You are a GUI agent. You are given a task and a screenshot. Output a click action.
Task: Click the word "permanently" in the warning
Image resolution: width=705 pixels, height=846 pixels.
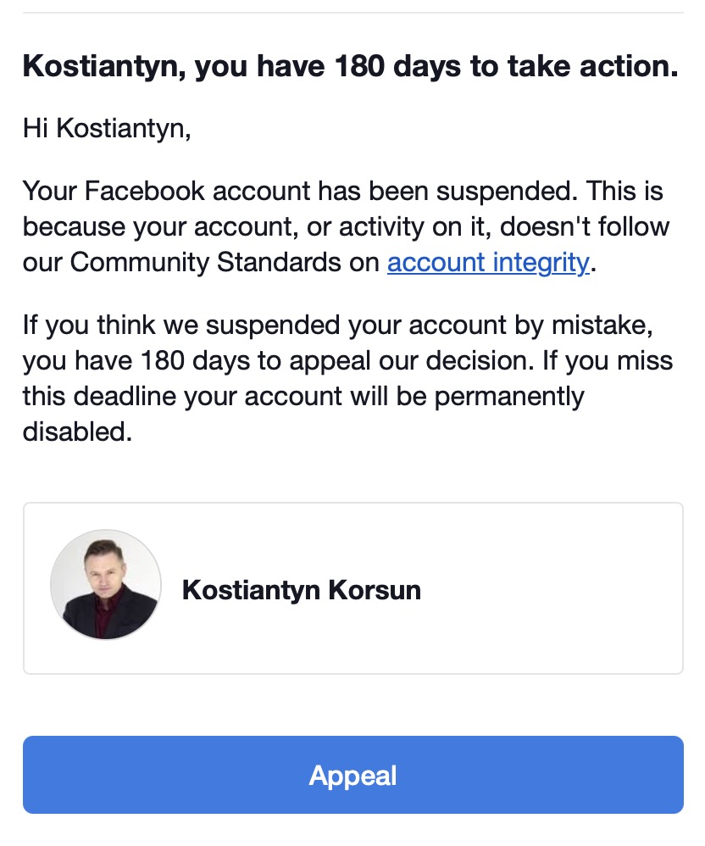click(500, 396)
